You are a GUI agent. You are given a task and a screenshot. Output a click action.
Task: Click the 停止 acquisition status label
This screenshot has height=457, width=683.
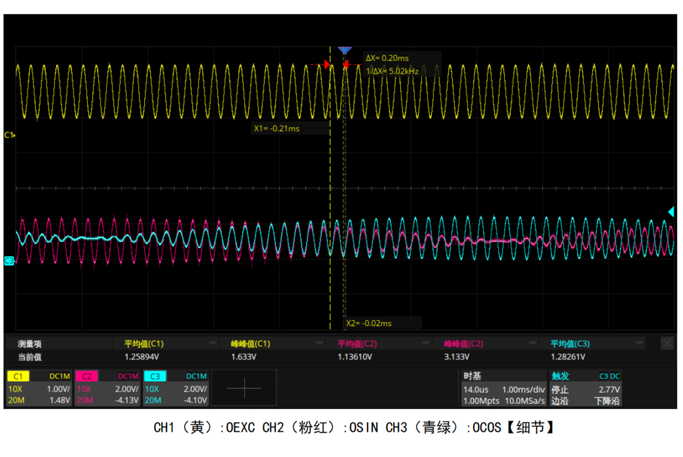(560, 390)
